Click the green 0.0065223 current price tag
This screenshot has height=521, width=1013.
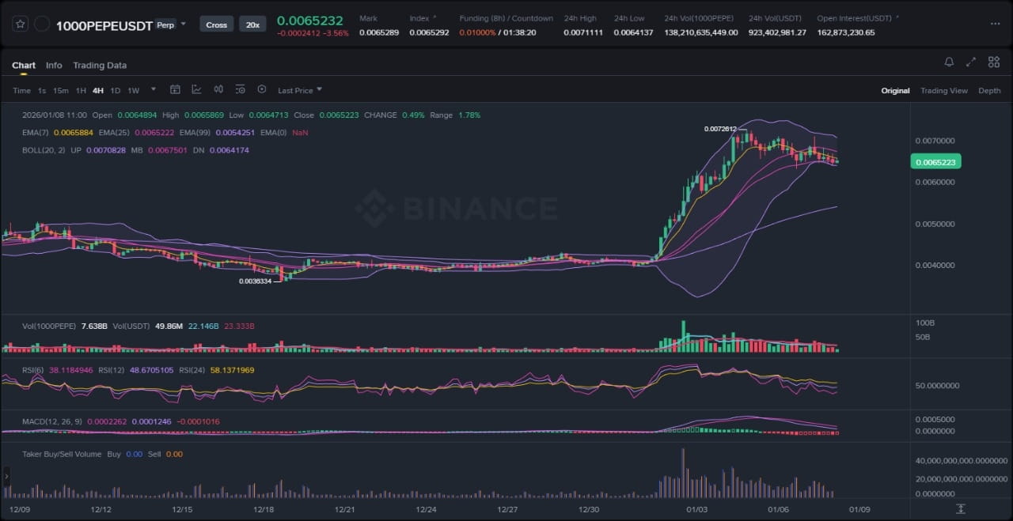pos(935,162)
